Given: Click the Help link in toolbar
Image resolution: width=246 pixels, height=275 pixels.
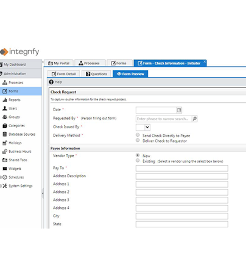Looking at the screenshot, I should 58,82.
